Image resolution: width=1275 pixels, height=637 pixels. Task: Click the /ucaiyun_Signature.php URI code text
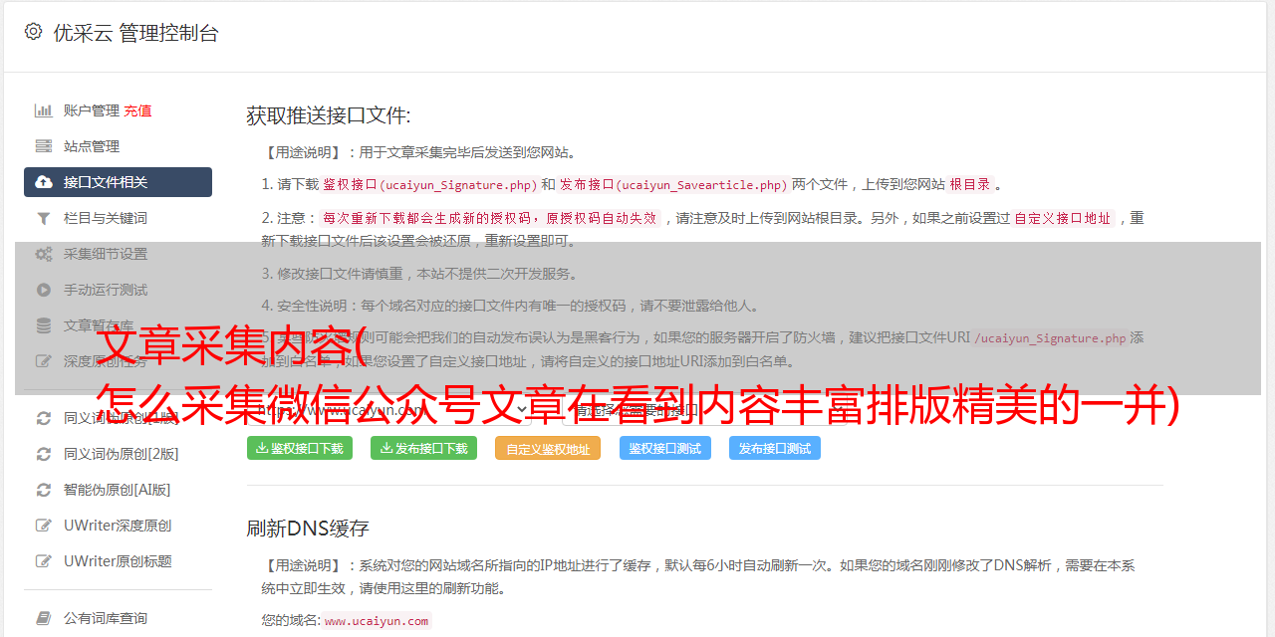tap(1050, 338)
